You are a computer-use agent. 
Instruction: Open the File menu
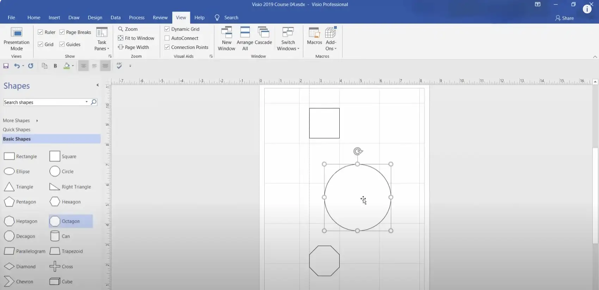[x=11, y=18]
